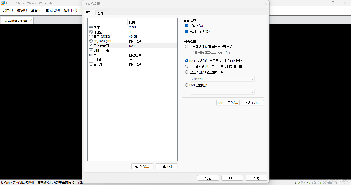Click the 设备状态 group label
Image resolution: width=351 pixels, height=185 pixels.
click(x=190, y=20)
